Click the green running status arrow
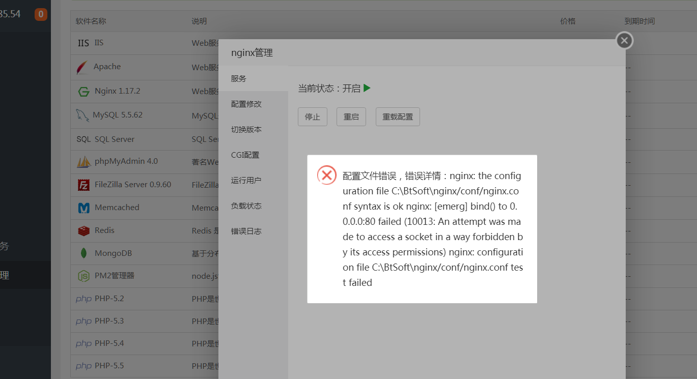 tap(367, 88)
